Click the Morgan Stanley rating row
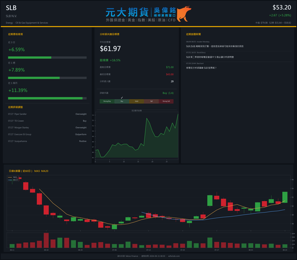The width and height of the screenshot is (297, 260). point(47,128)
